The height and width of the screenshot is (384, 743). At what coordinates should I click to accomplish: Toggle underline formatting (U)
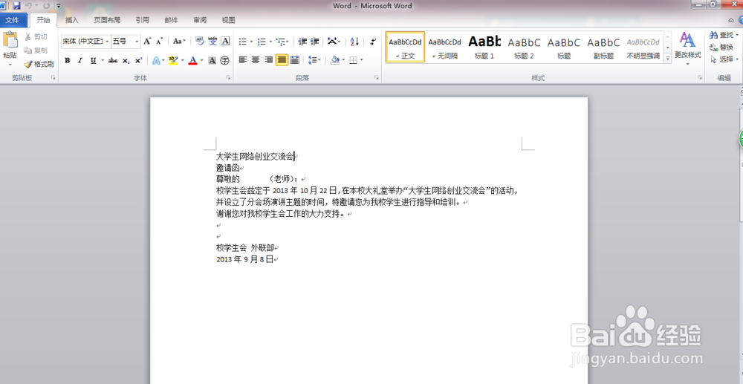click(x=93, y=61)
